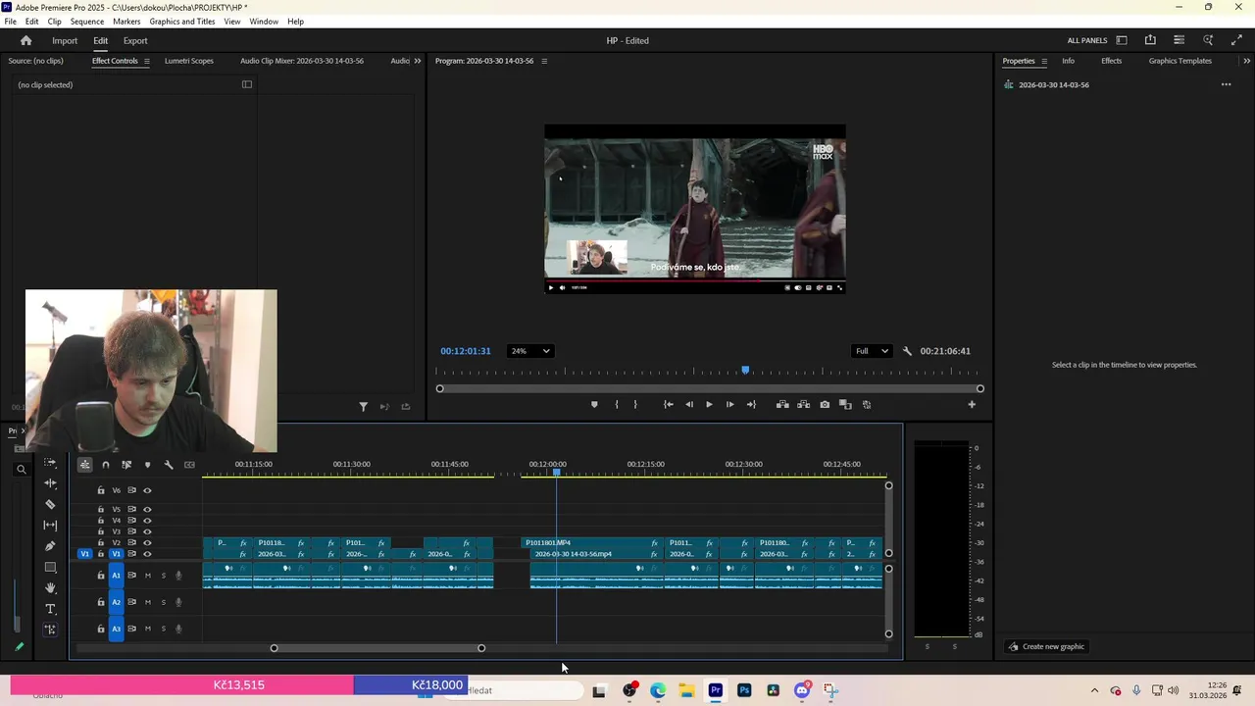Select the Ripple Edit tool
This screenshot has width=1255, height=706.
50,483
